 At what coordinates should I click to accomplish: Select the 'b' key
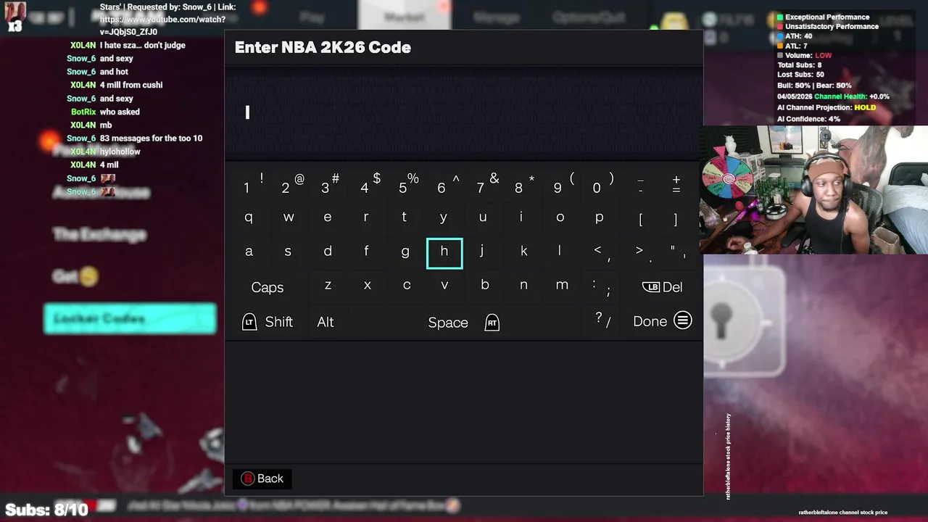coord(485,286)
